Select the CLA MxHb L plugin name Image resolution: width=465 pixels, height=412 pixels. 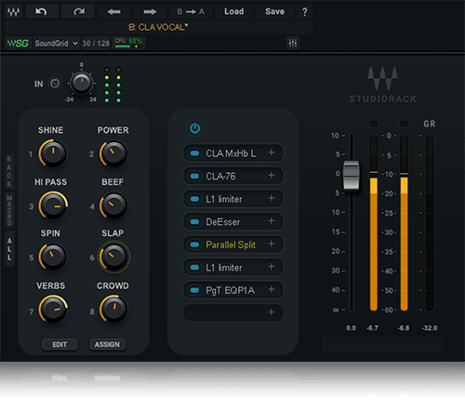(231, 153)
